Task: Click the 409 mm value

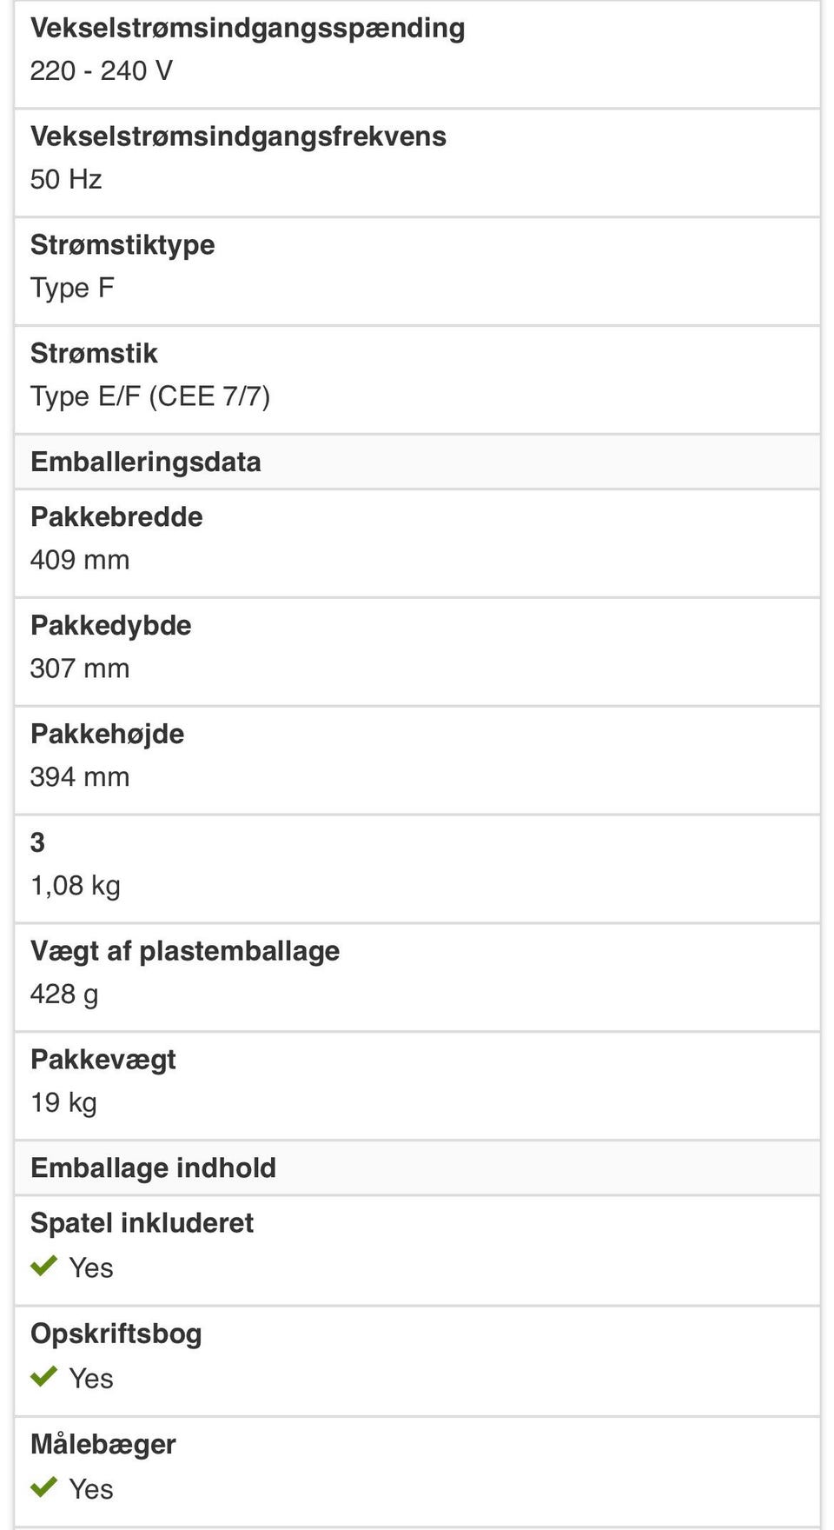Action: coord(80,560)
